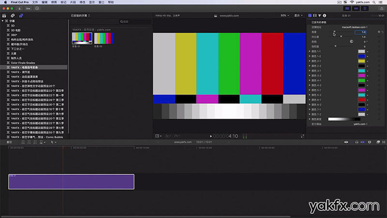Collapse the 字幕 root tree item triangle

(3, 21)
